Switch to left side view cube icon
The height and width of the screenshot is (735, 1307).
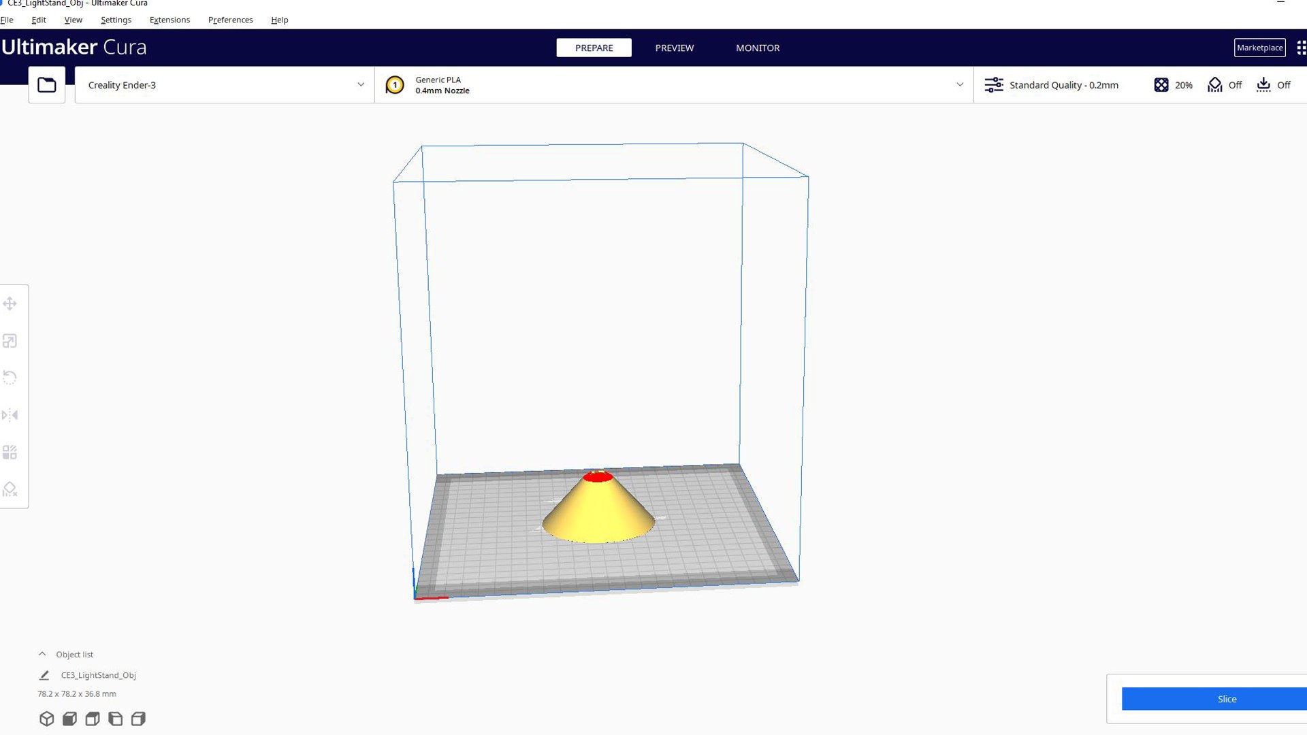click(x=116, y=719)
